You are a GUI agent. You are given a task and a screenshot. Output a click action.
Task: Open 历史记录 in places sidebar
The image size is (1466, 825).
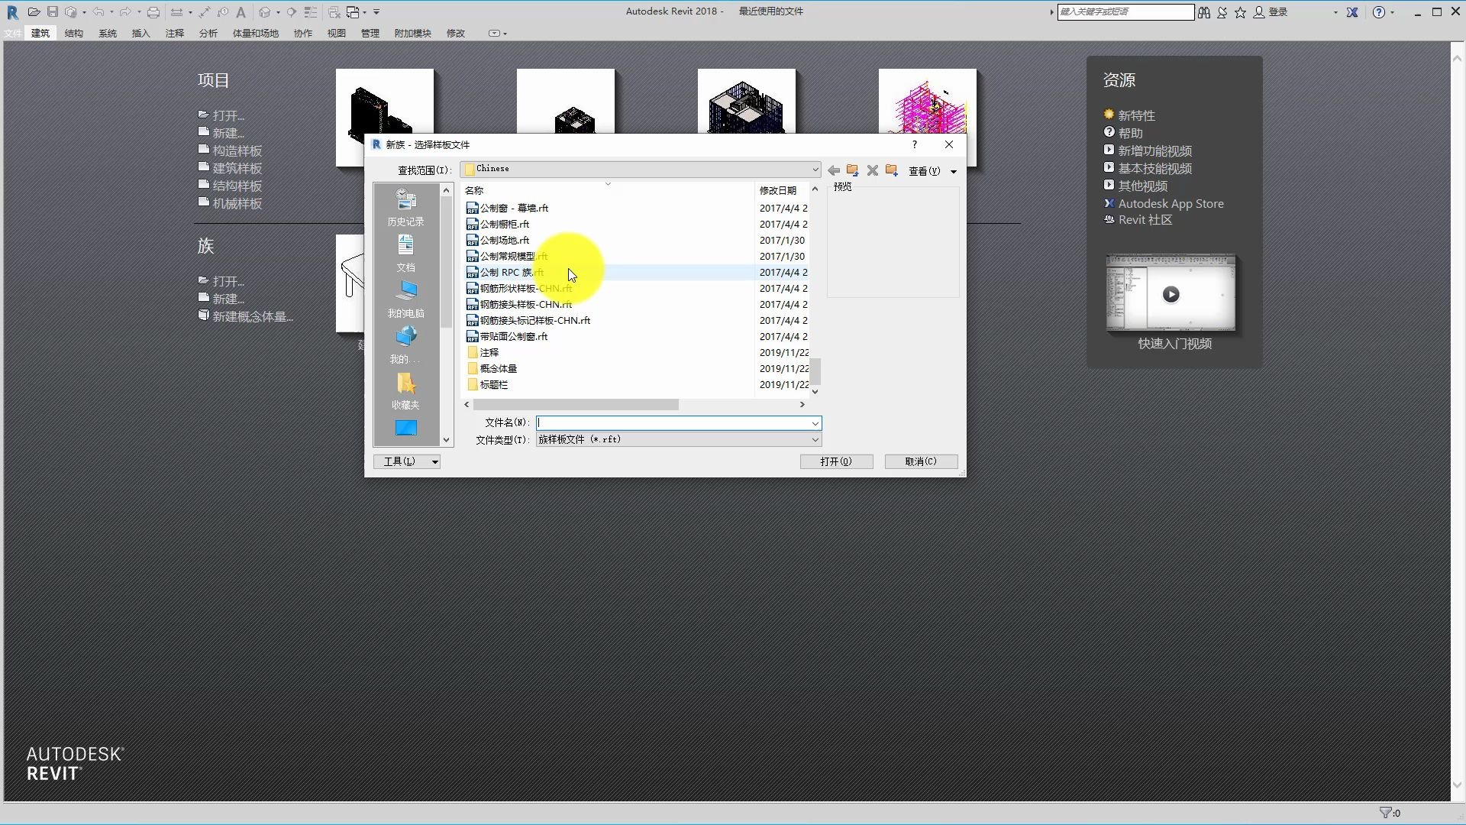tap(405, 207)
